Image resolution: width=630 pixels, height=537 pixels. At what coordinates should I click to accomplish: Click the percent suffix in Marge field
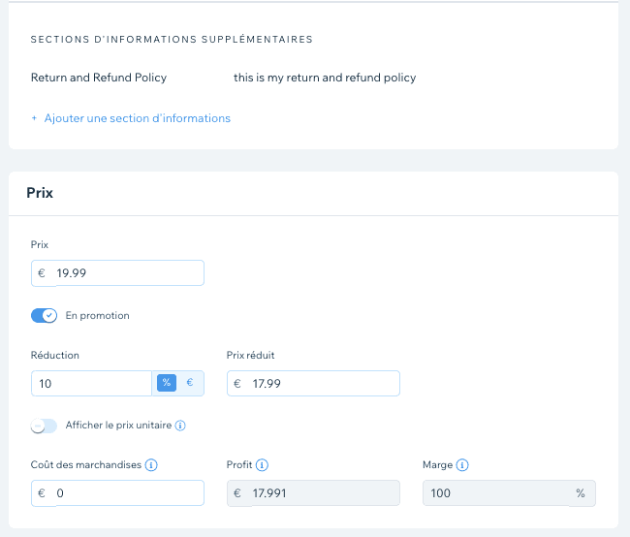(580, 493)
